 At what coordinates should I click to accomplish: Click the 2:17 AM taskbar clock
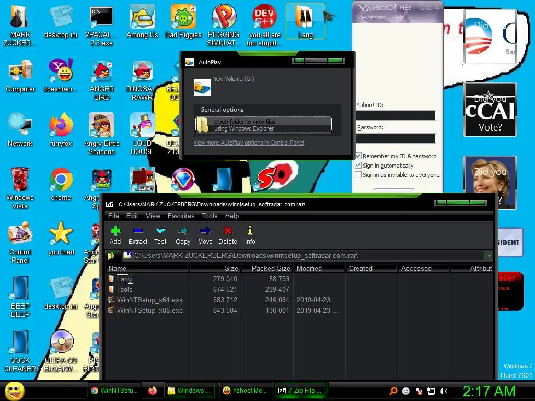(x=489, y=391)
